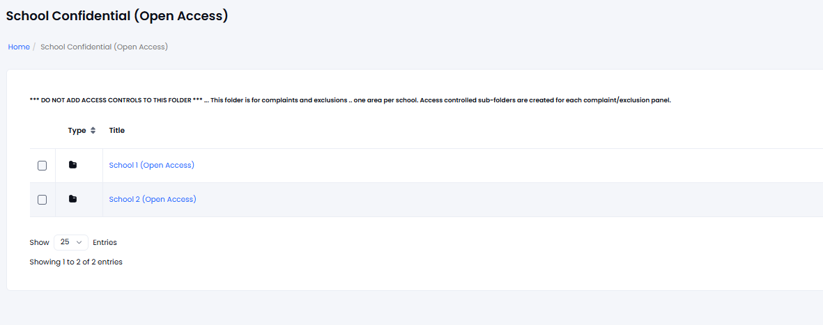Go to Home breadcrumb link
Image resolution: width=823 pixels, height=325 pixels.
(19, 47)
